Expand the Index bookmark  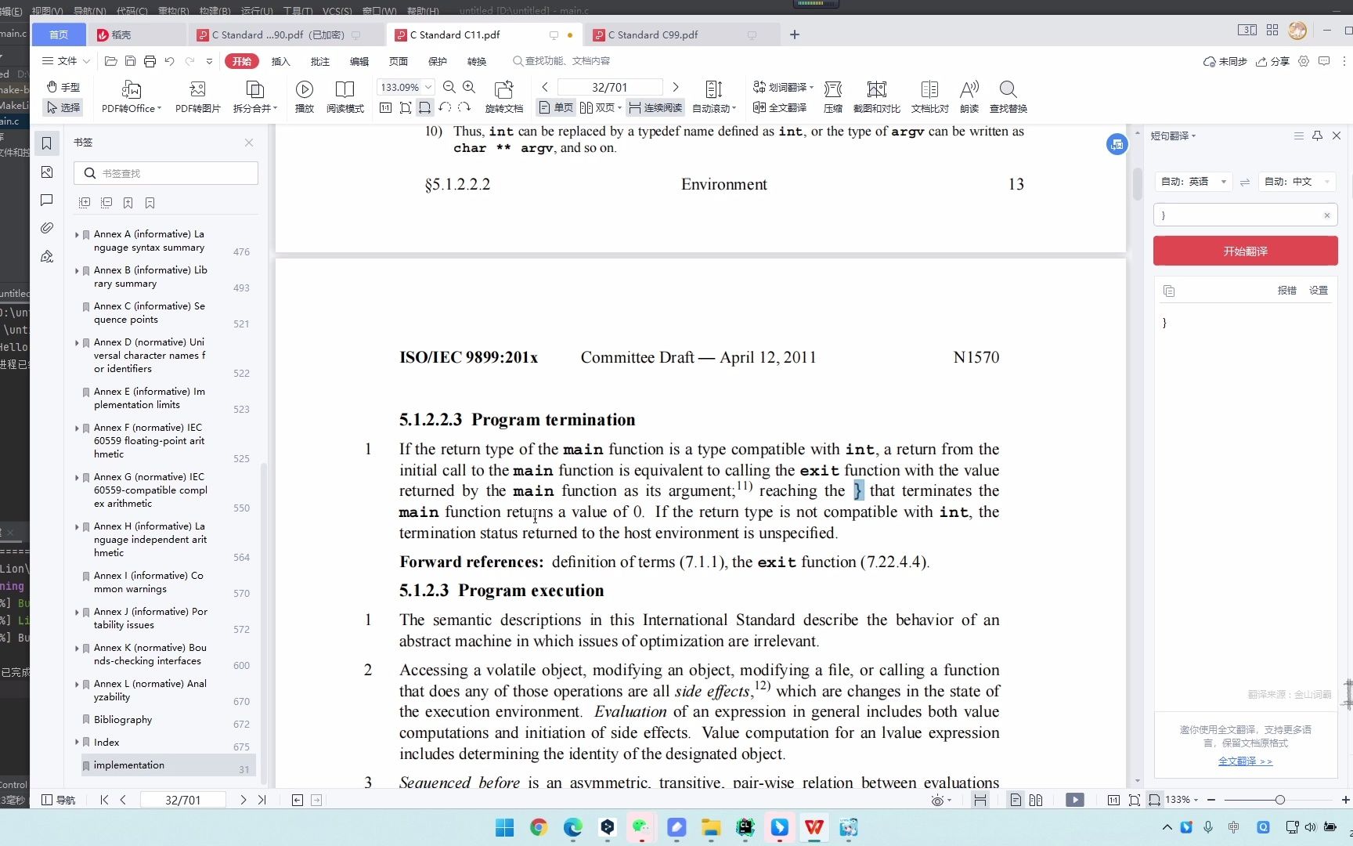(77, 742)
